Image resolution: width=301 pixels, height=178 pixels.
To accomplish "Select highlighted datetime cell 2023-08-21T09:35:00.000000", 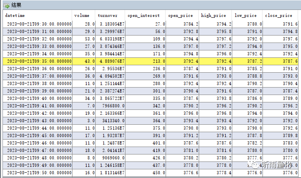I will click(x=37, y=61).
